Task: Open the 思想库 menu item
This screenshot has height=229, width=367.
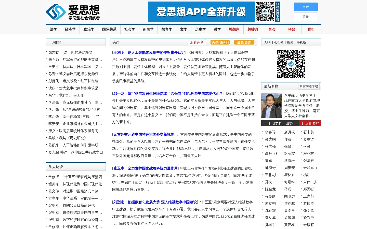Action: click(x=234, y=30)
